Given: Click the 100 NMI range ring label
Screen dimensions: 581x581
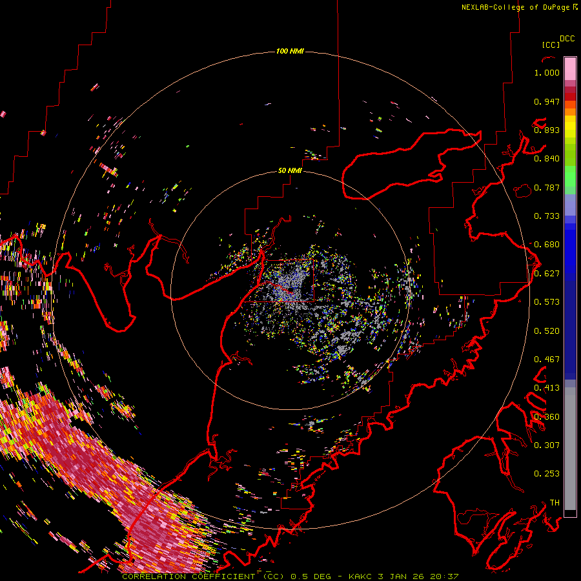Looking at the screenshot, I should [x=290, y=51].
